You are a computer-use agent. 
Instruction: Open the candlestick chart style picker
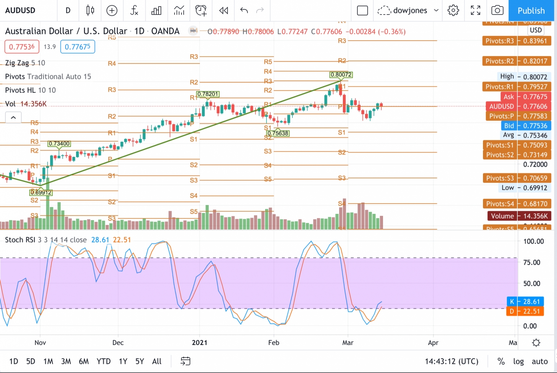[90, 10]
